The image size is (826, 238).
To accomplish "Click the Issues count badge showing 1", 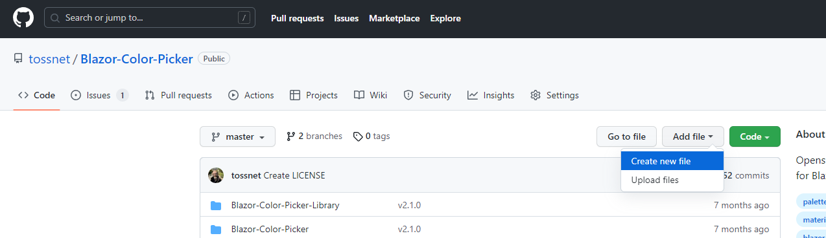I will pos(123,95).
